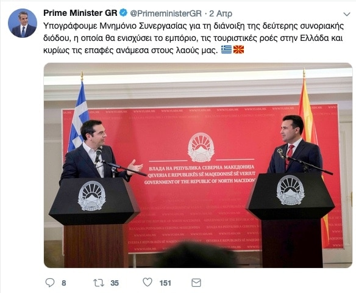The height and width of the screenshot is (293, 356).
Task: Click the likes count 151
Action: [165, 283]
